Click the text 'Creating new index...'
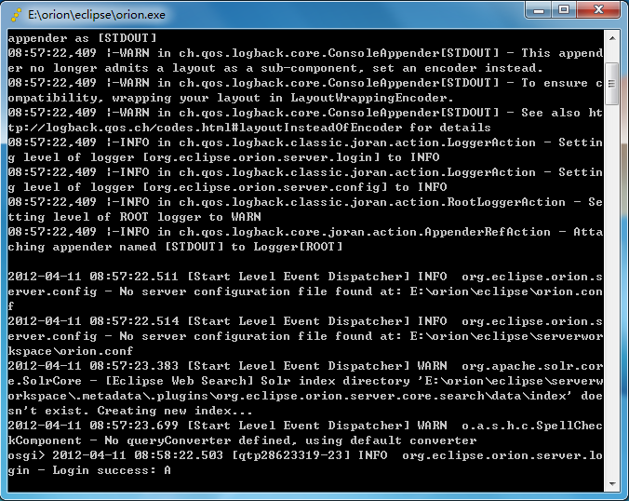 coord(175,411)
